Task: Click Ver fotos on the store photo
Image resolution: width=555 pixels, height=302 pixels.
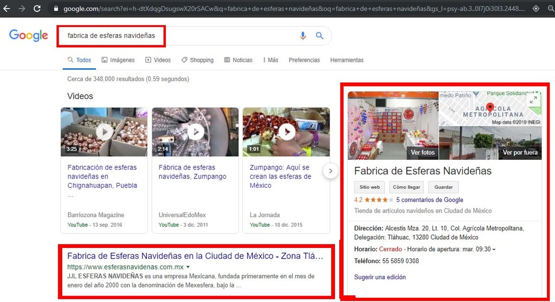Action: coord(423,153)
